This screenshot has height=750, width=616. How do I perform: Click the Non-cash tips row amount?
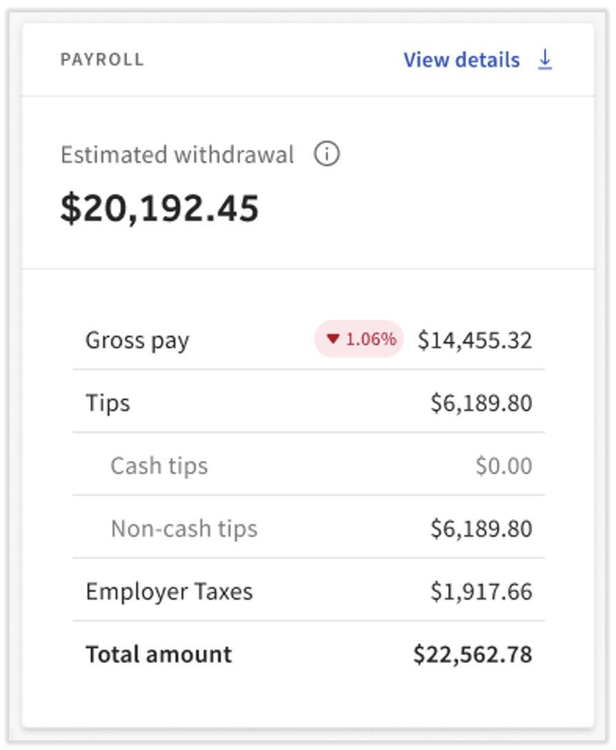point(481,529)
